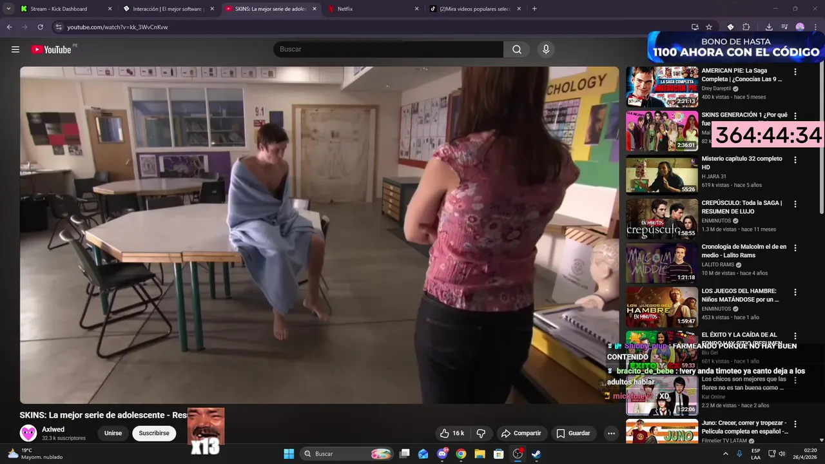825x464 pixels.
Task: Install app icon in the address bar
Action: (x=695, y=27)
